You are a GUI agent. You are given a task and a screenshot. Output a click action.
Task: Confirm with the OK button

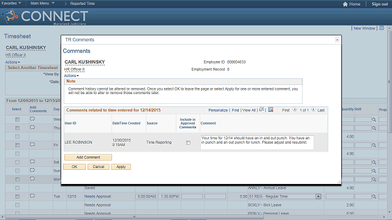click(74, 167)
